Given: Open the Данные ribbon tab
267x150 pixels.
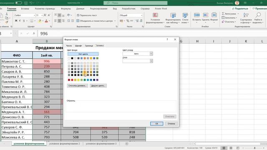Looking at the screenshot, I should tap(80, 8).
